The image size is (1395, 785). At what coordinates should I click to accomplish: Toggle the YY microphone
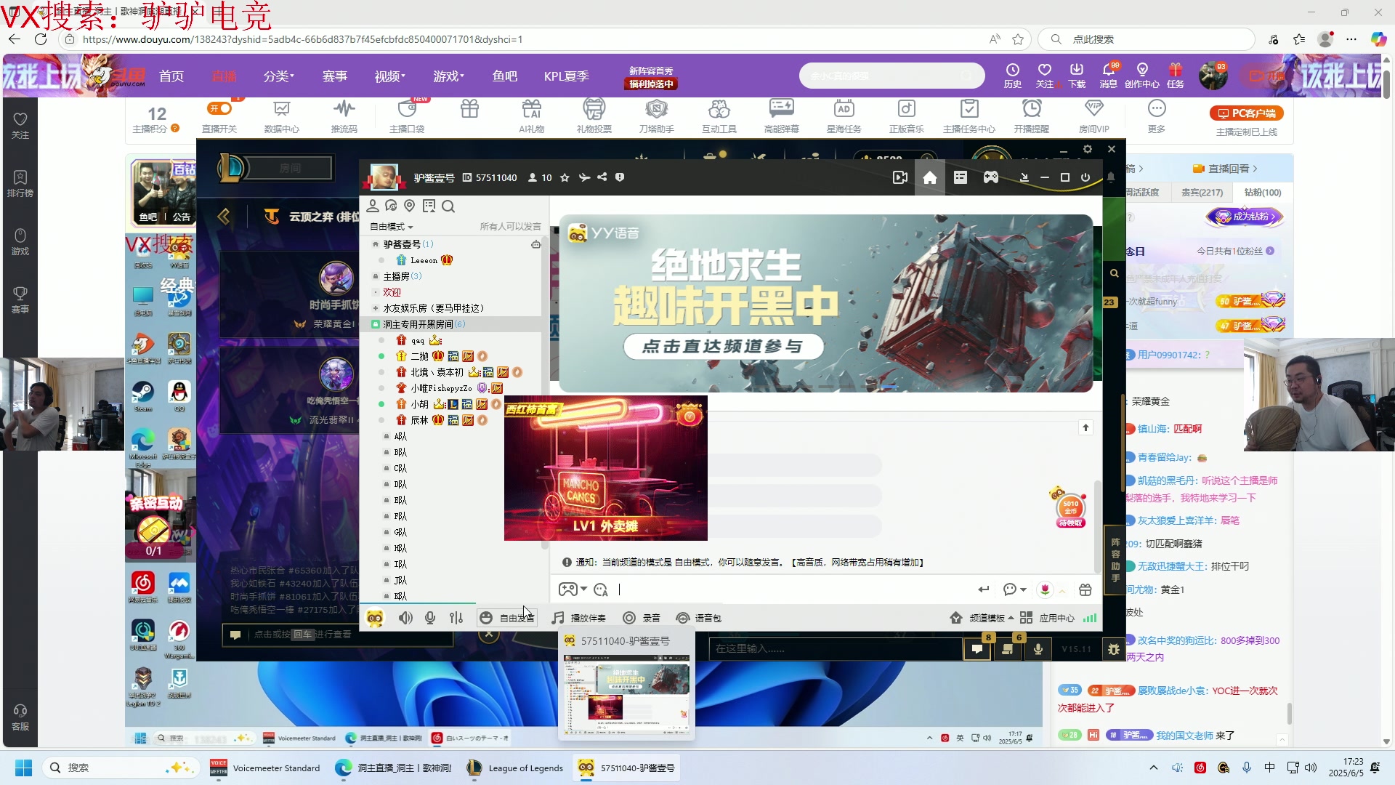coord(430,618)
